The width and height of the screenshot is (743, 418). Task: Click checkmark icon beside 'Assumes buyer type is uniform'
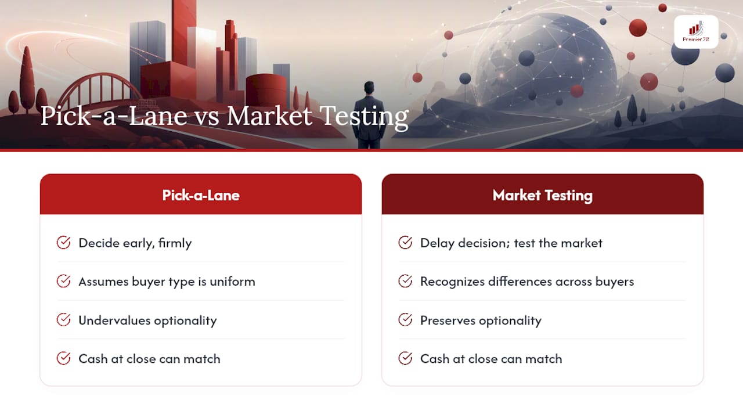pos(63,282)
